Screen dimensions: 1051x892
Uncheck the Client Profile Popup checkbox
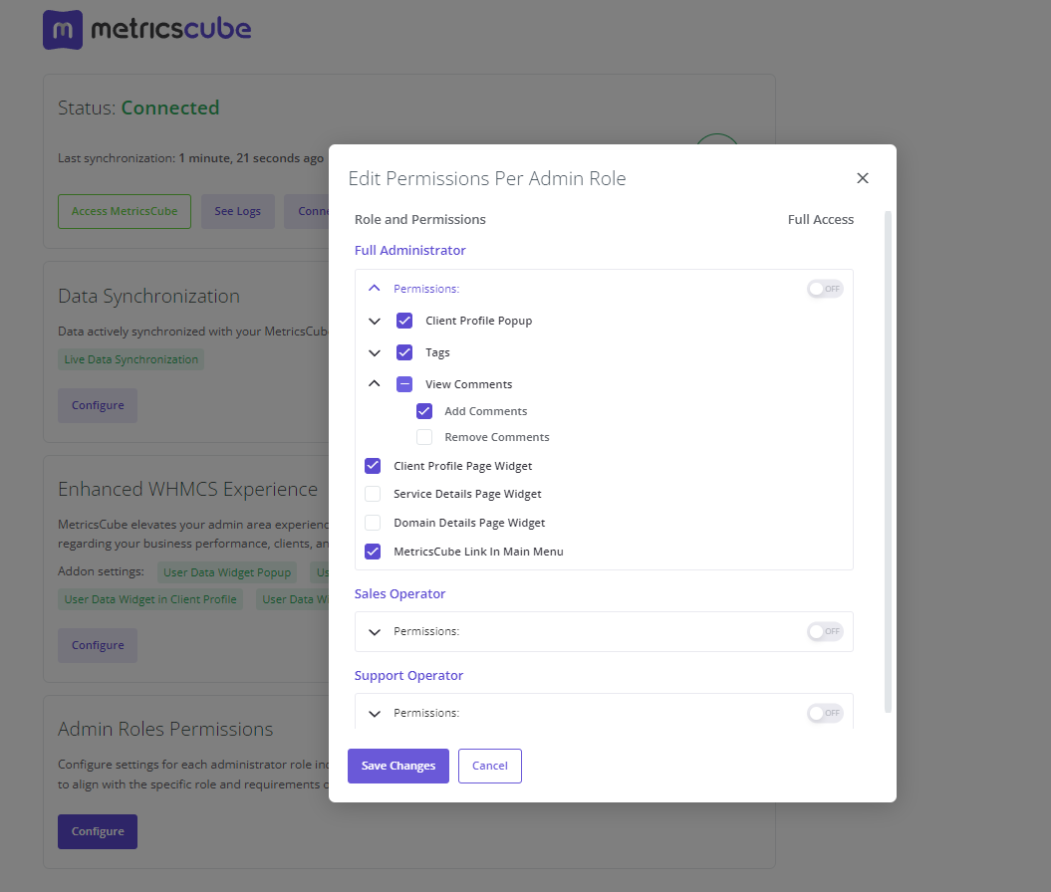404,321
